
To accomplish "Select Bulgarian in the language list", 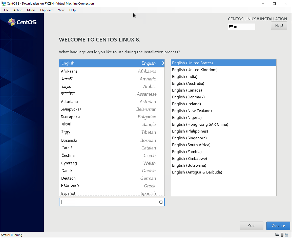I will pos(112,117).
